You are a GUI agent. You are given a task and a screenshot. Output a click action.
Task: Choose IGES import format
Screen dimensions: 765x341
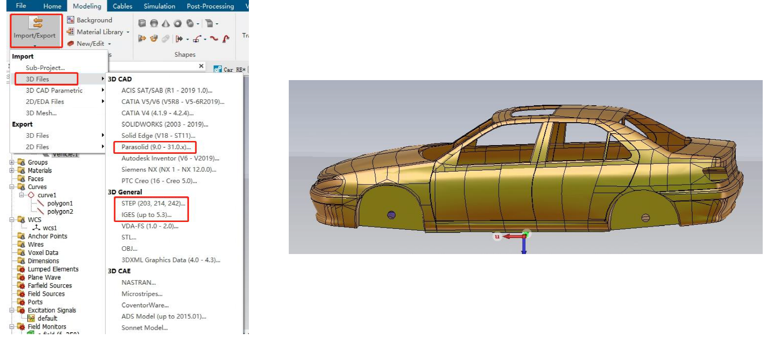click(146, 215)
